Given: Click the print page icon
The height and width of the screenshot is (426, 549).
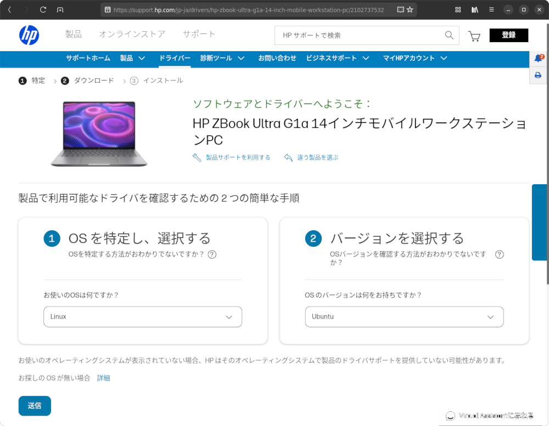Looking at the screenshot, I should [x=538, y=75].
